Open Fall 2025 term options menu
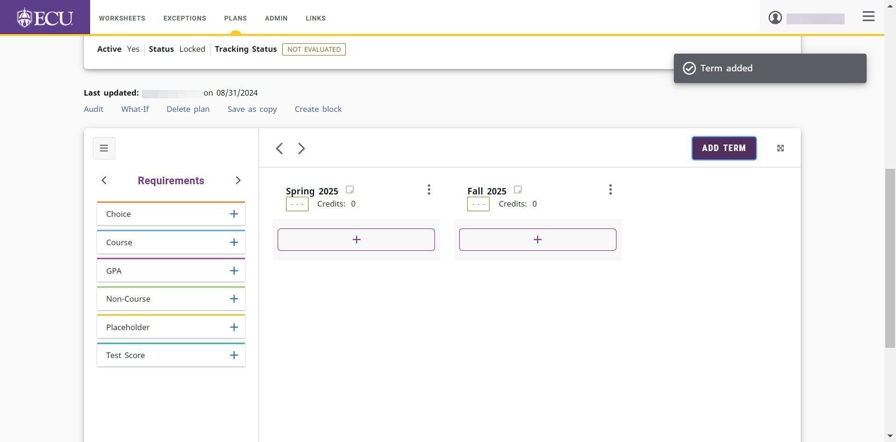Screen dimensions: 896x442 point(610,190)
